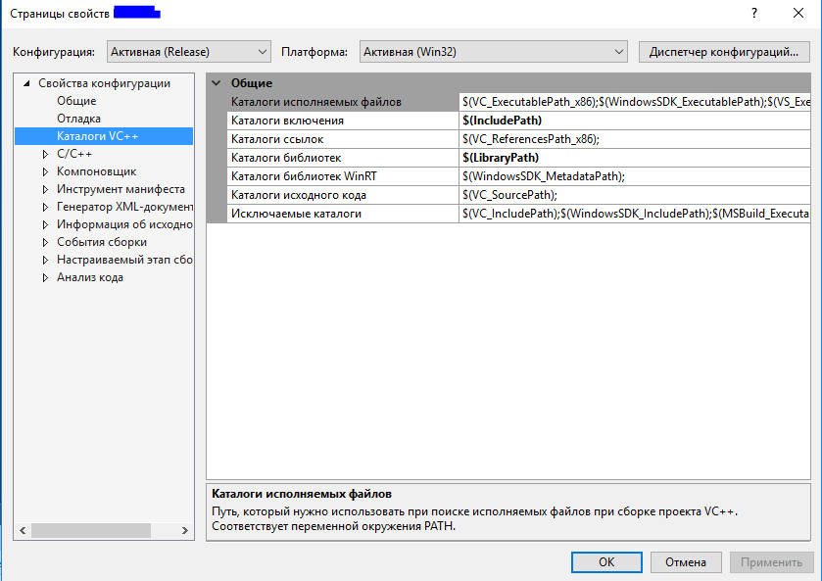Viewport: 822px width, 581px height.
Task: Click Диспетчер конфигураций button
Action: (724, 51)
